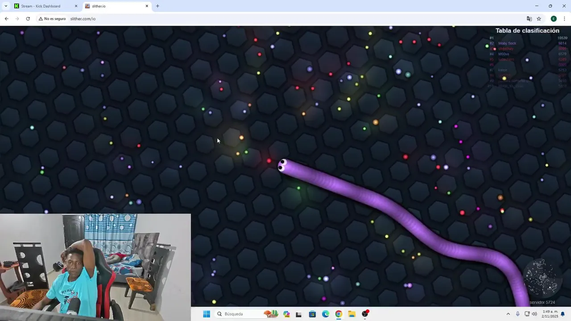The height and width of the screenshot is (321, 571).
Task: Go back to the previous page
Action: pyautogui.click(x=6, y=19)
